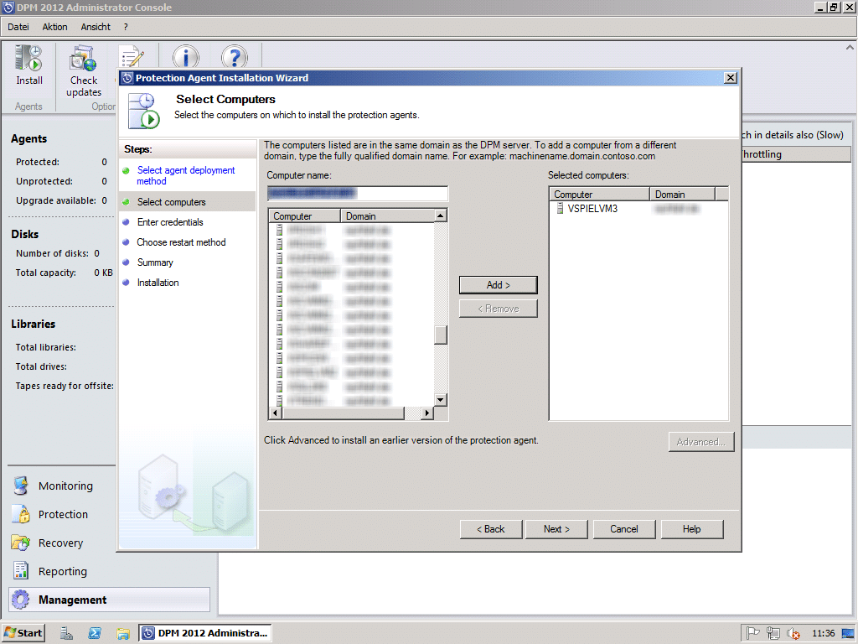Click the computer list scroll-left arrow
This screenshot has width=858, height=644.
[x=275, y=413]
